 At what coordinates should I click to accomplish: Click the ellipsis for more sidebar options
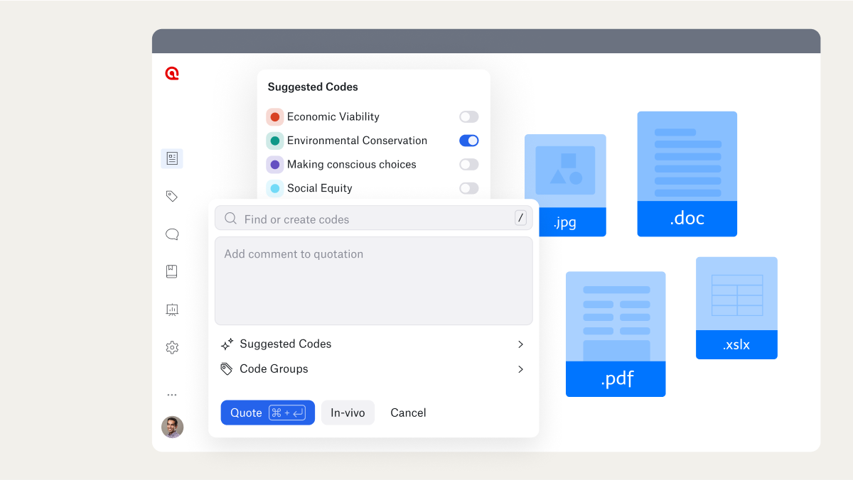point(171,394)
